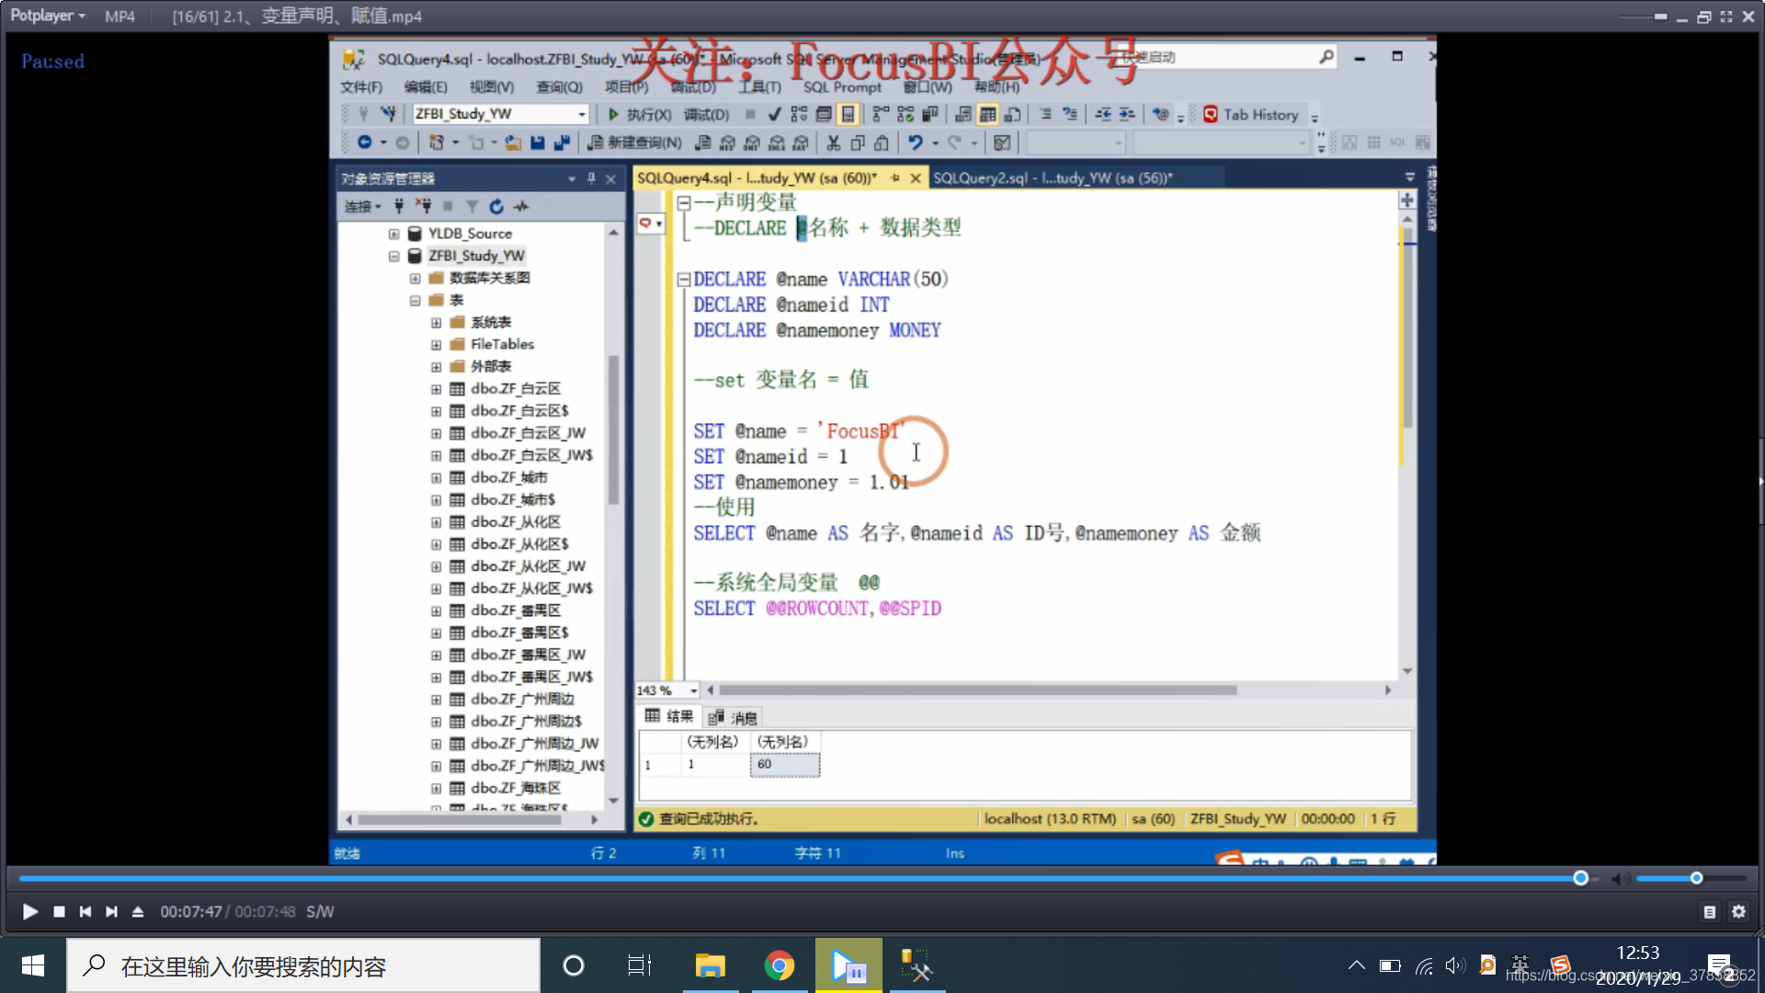This screenshot has height=993, width=1765.
Task: Click the green execute query arrow
Action: 613,114
